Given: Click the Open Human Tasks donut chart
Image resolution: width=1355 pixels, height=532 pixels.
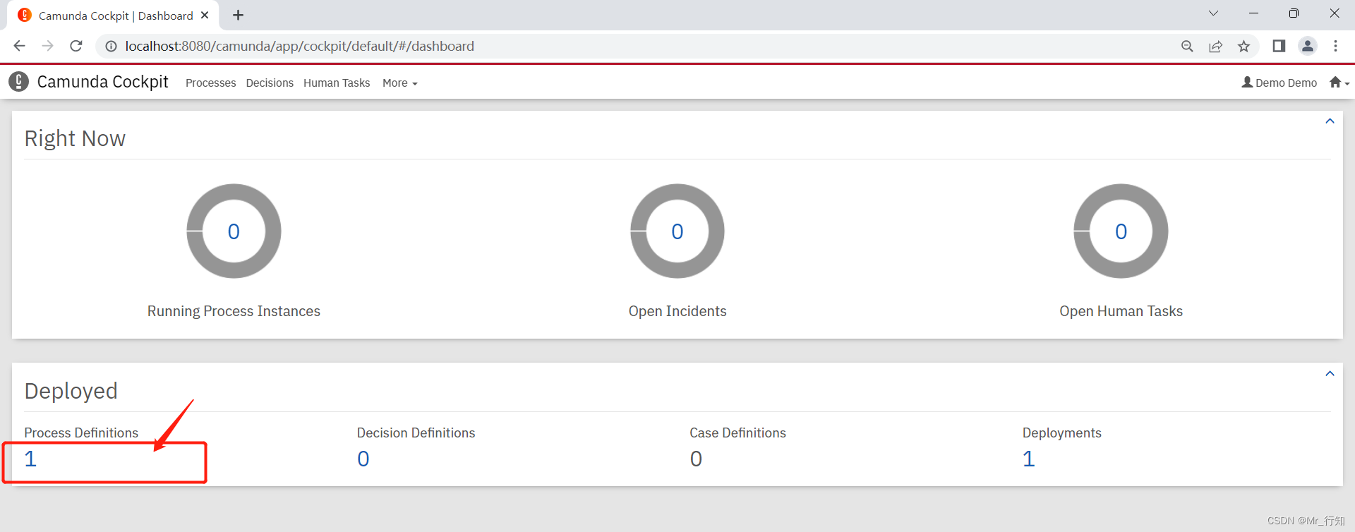Looking at the screenshot, I should tap(1121, 231).
